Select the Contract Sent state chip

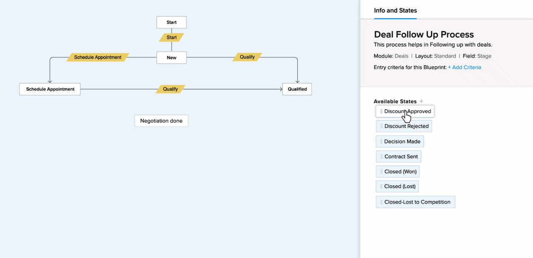(399, 157)
